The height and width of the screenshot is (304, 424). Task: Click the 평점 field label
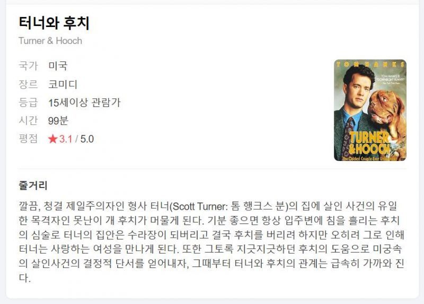click(28, 139)
